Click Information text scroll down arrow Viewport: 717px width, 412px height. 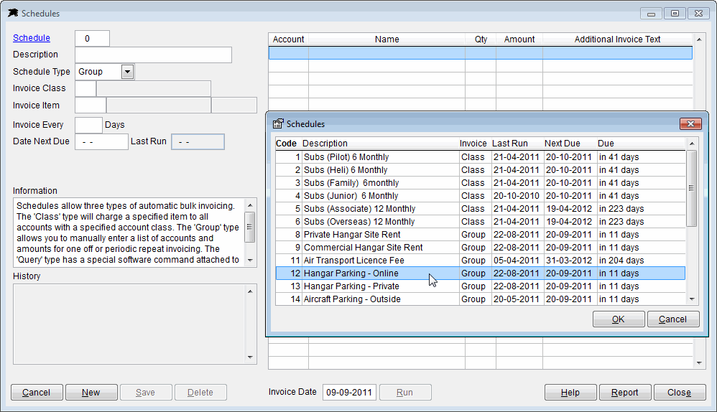point(250,260)
